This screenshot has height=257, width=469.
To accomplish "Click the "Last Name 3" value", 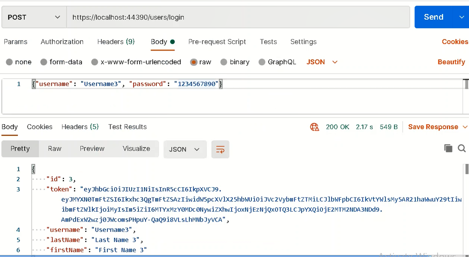I will (115, 240).
